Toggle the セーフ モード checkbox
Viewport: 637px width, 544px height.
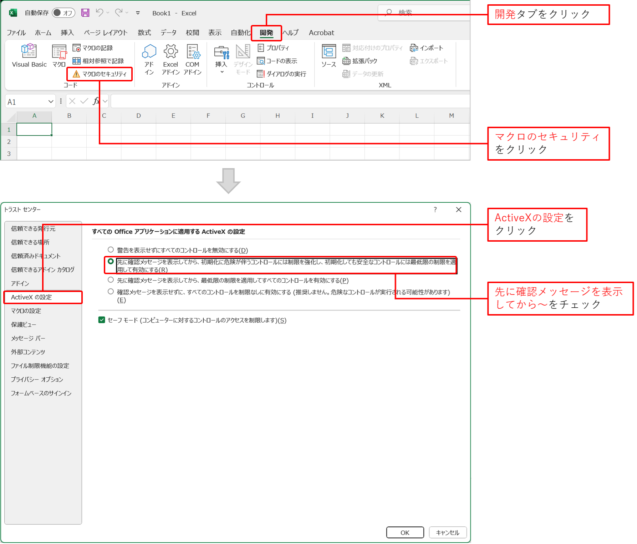pos(102,320)
